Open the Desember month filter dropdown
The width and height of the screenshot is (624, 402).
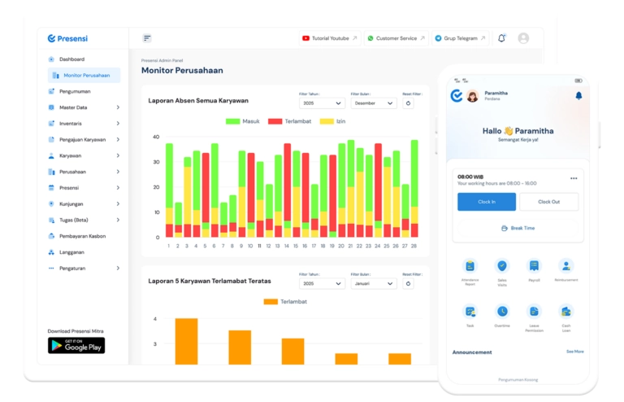point(374,103)
